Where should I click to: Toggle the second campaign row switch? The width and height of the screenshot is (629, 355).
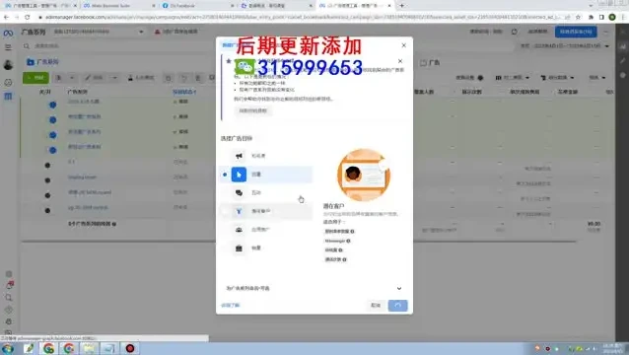click(52, 119)
